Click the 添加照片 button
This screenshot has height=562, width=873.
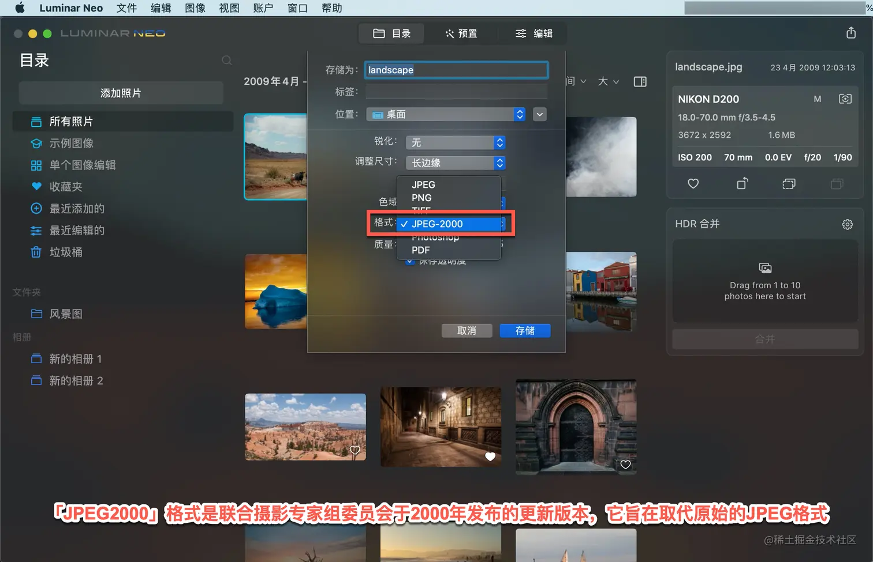[x=121, y=93]
